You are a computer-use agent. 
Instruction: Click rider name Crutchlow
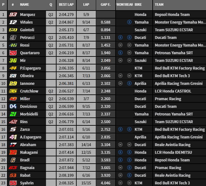point(29,91)
